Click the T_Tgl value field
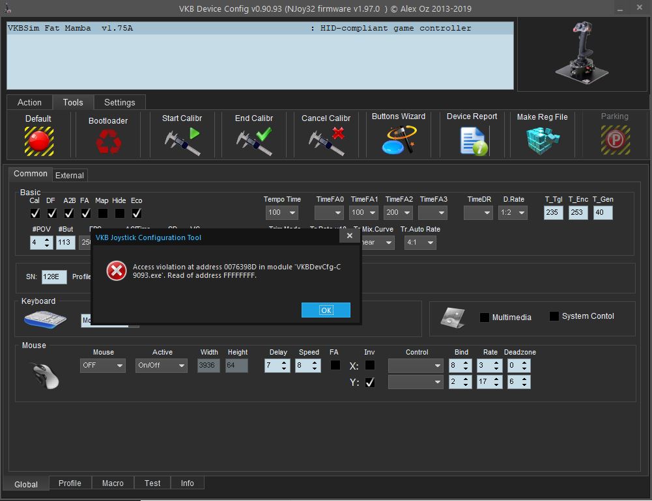This screenshot has width=652, height=501. tap(554, 213)
